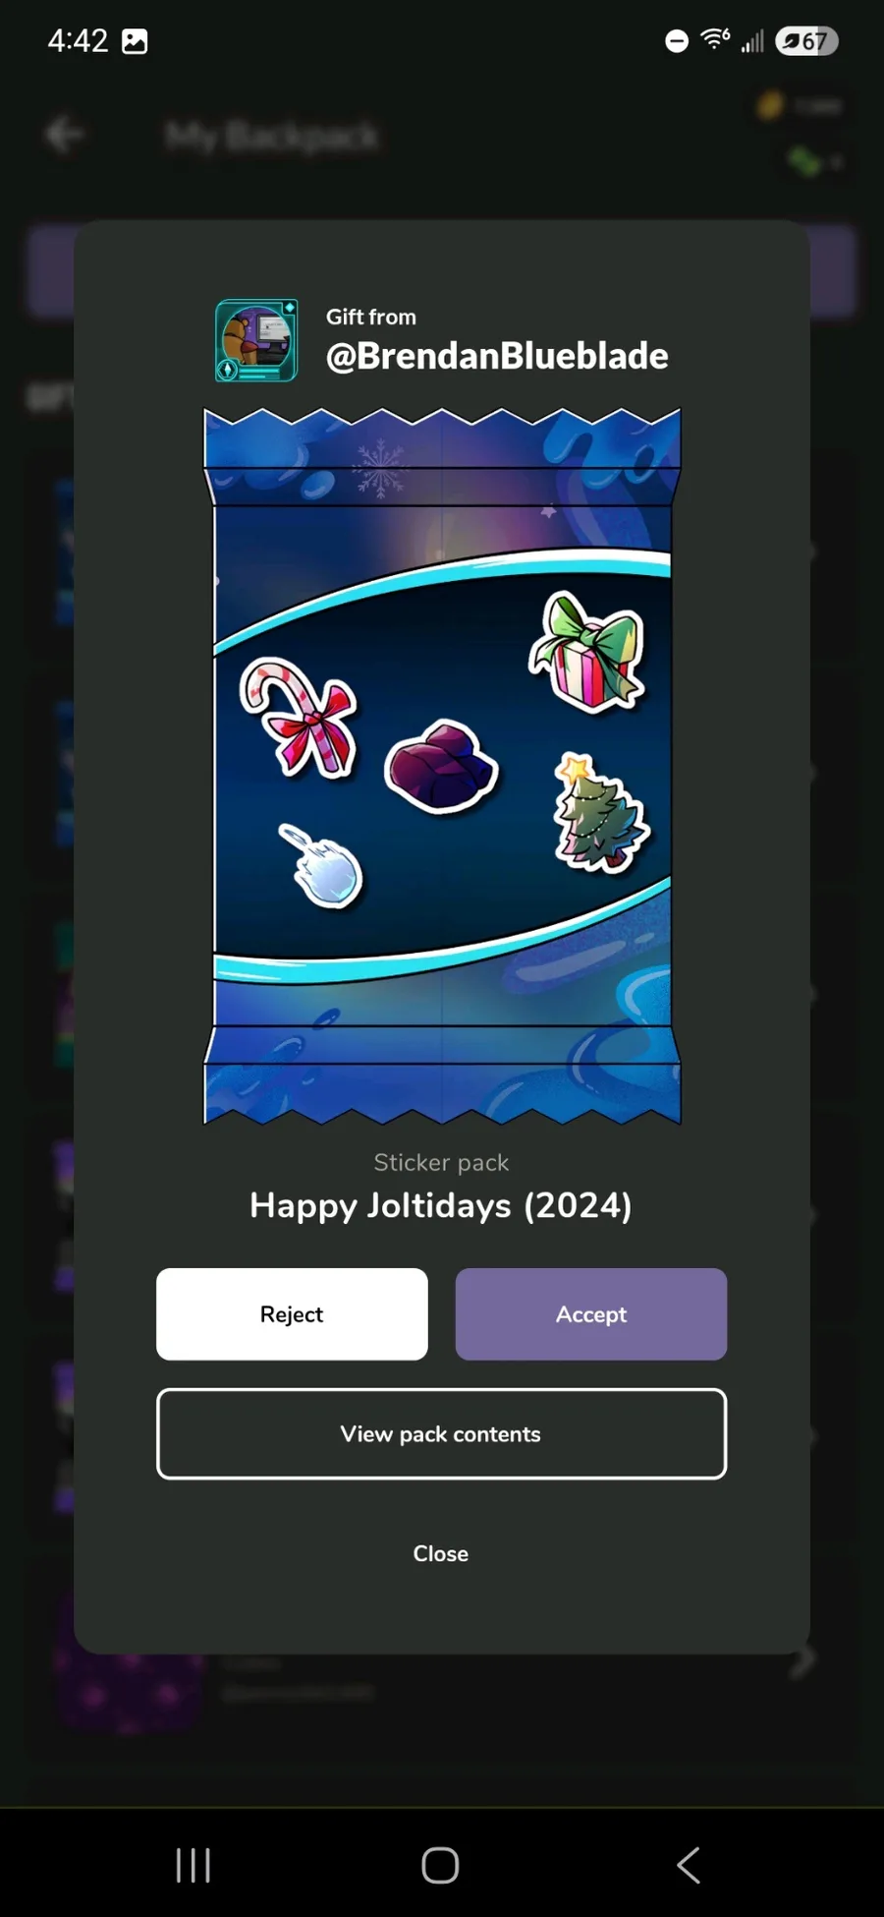Tap the Android recent apps button
Viewport: 884px width, 1917px height.
tap(193, 1865)
